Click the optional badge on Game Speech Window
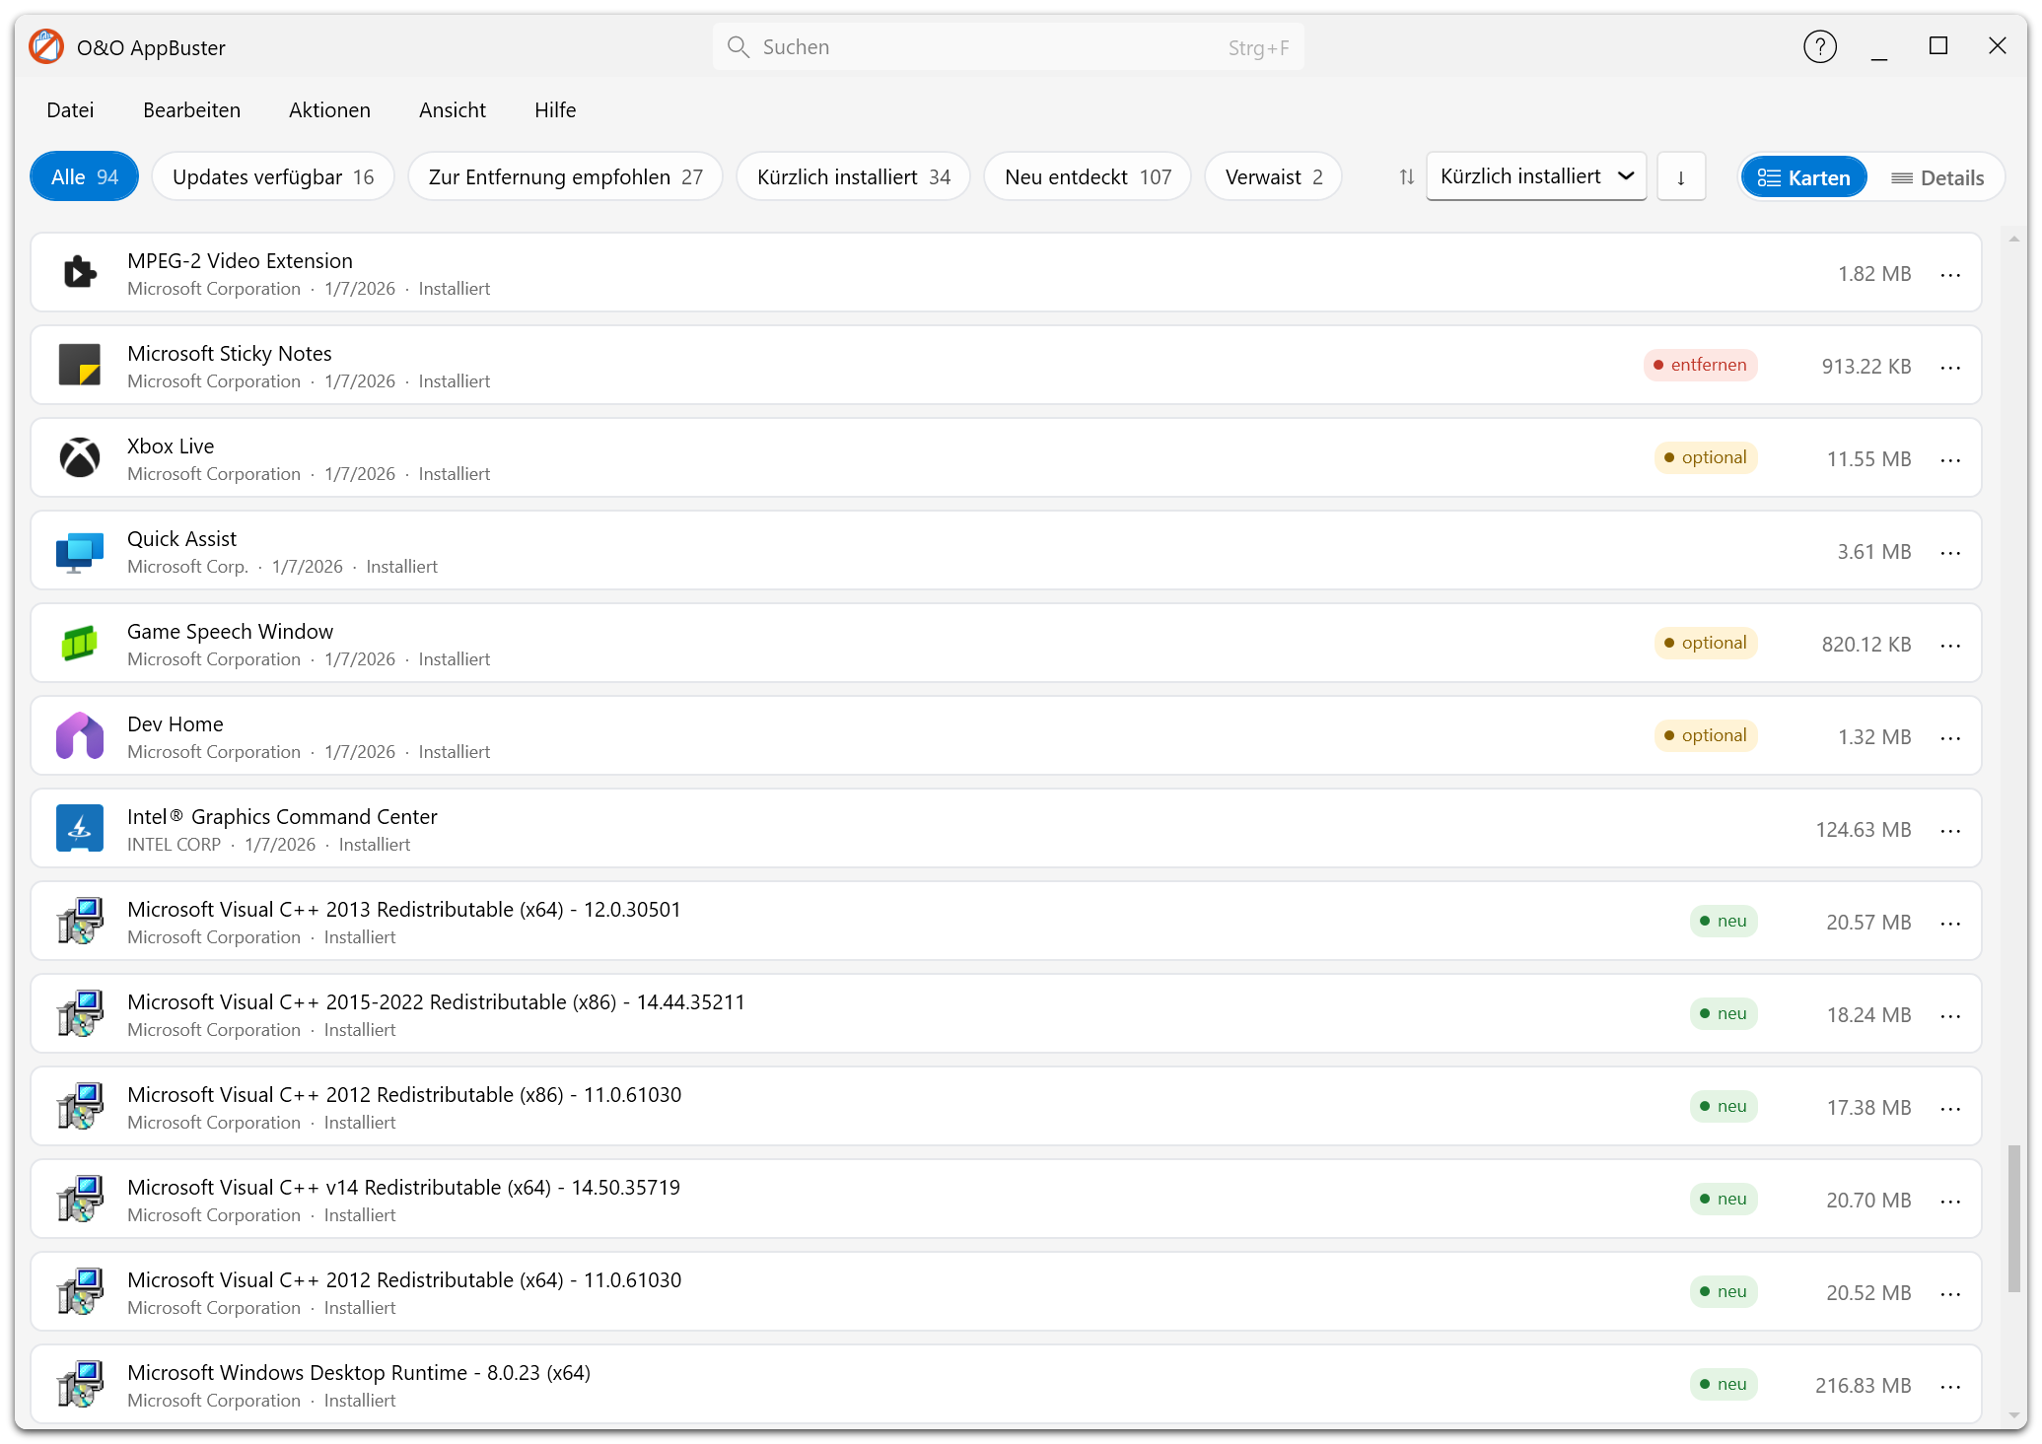 (1706, 643)
